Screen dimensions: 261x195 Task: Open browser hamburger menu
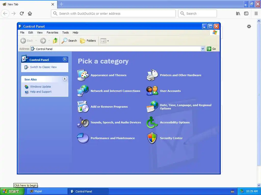[x=256, y=13]
